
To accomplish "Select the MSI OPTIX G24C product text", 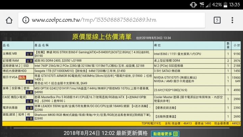I will click(91, 90).
